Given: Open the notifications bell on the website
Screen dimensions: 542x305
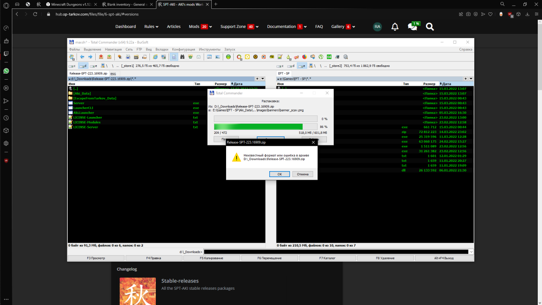Looking at the screenshot, I should pyautogui.click(x=395, y=27).
